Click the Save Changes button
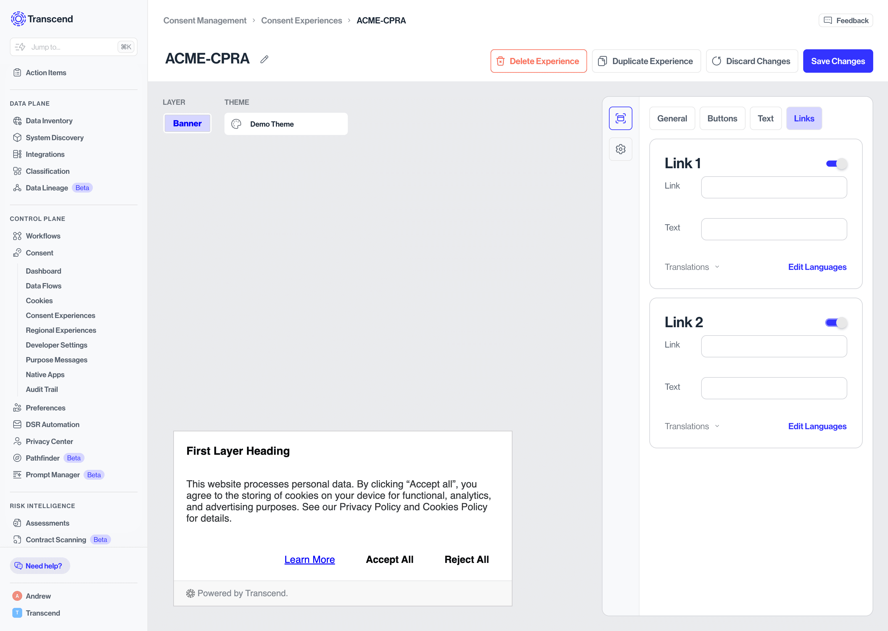Screen dimensions: 888x631 coord(838,61)
